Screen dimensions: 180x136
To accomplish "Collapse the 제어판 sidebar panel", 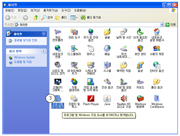I will click(x=44, y=34).
